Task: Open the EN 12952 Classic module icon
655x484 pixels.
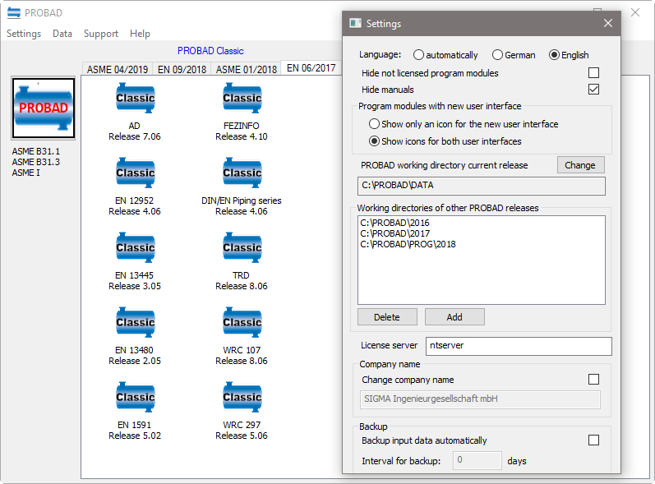Action: click(x=135, y=173)
